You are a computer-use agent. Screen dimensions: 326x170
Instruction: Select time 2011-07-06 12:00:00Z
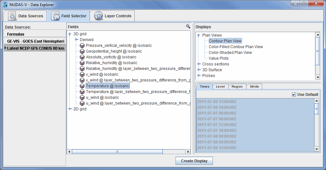(x=217, y=102)
